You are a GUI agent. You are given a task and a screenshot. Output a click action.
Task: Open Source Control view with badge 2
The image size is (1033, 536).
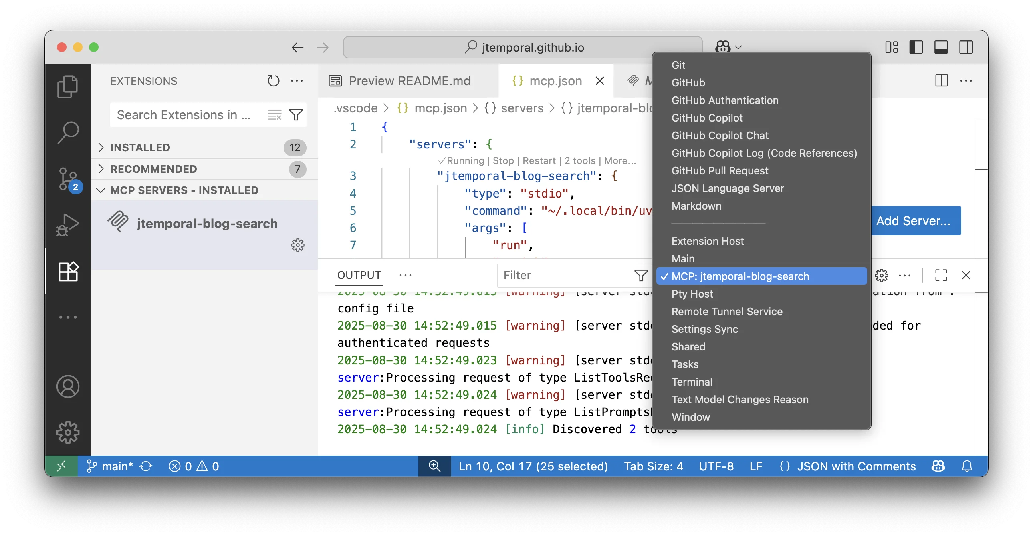(67, 179)
